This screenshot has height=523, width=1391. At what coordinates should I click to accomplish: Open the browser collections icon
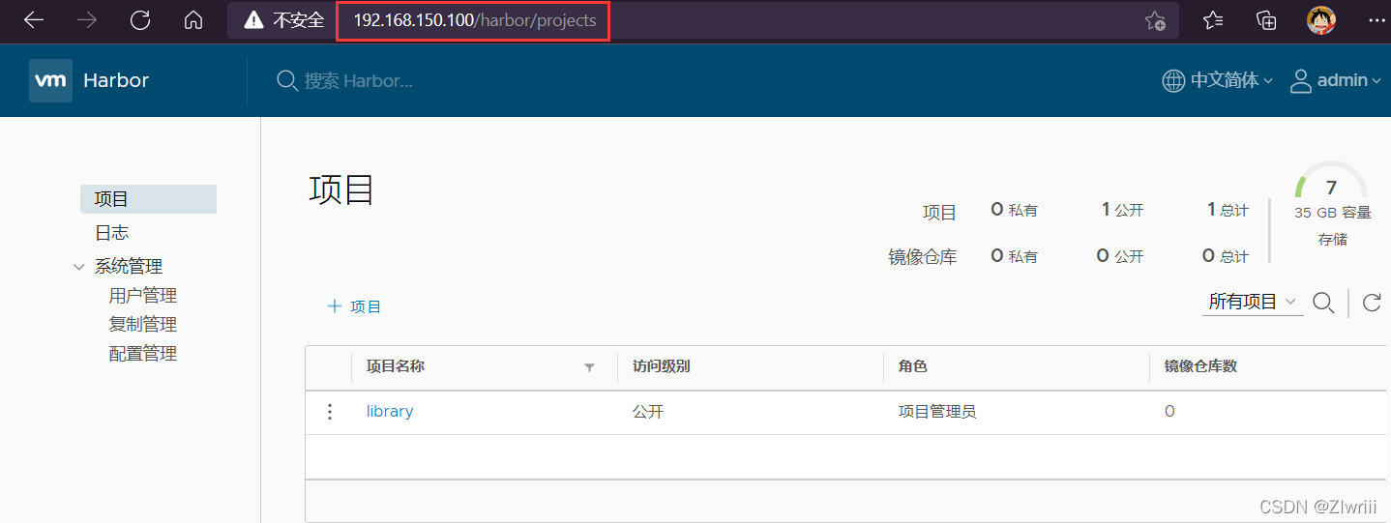[1266, 20]
